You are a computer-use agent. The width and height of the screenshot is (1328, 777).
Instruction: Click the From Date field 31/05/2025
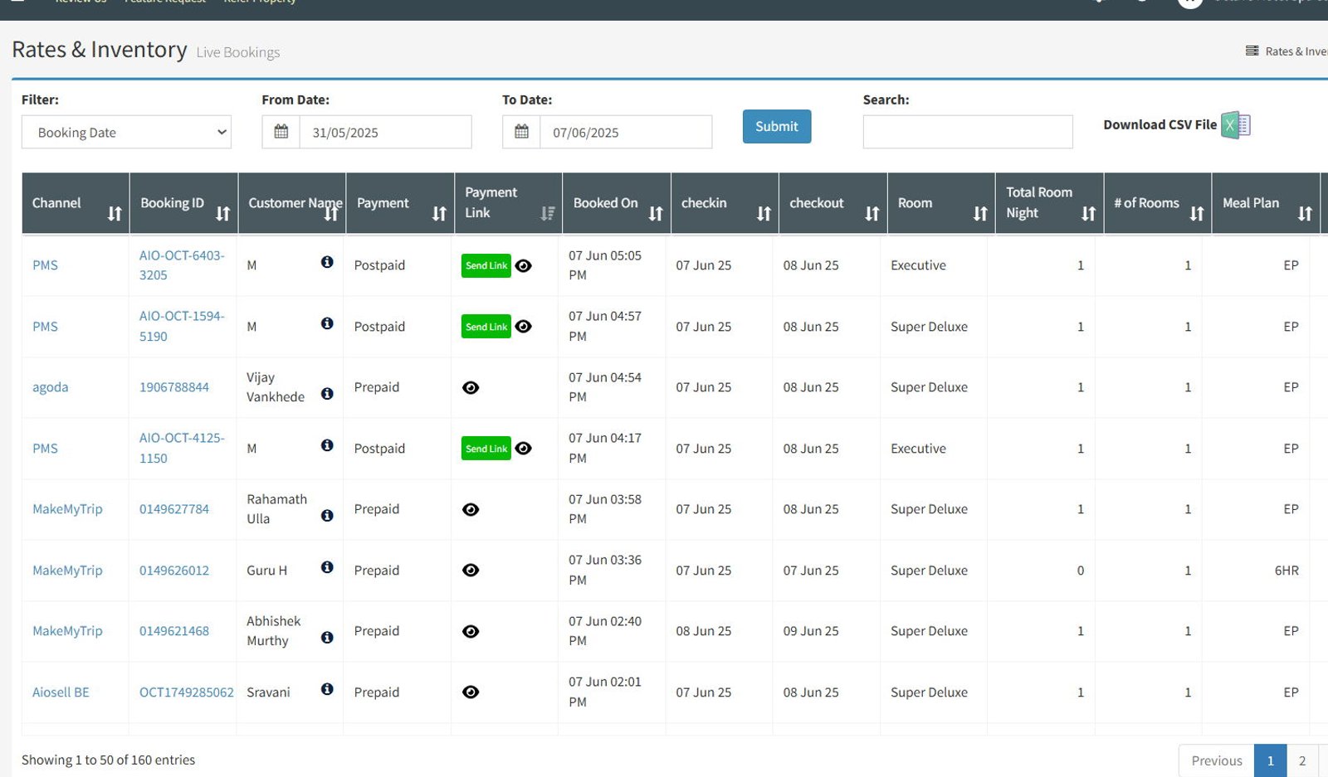(x=385, y=132)
